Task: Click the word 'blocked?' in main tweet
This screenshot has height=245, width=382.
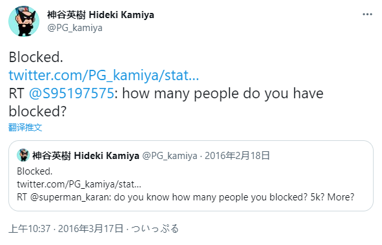Action: (37, 112)
